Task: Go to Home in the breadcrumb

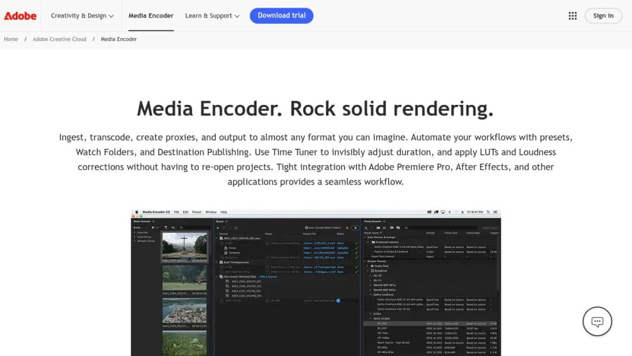Action: 11,39
